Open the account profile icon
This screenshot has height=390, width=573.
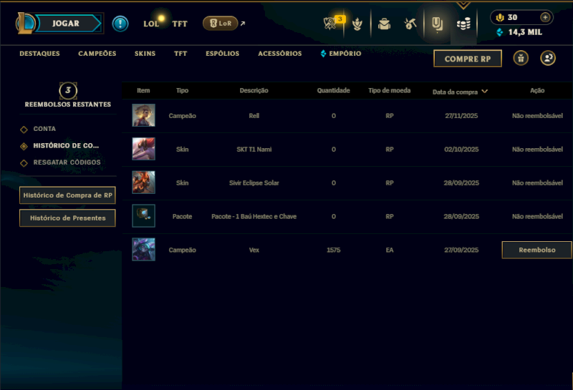click(x=548, y=58)
